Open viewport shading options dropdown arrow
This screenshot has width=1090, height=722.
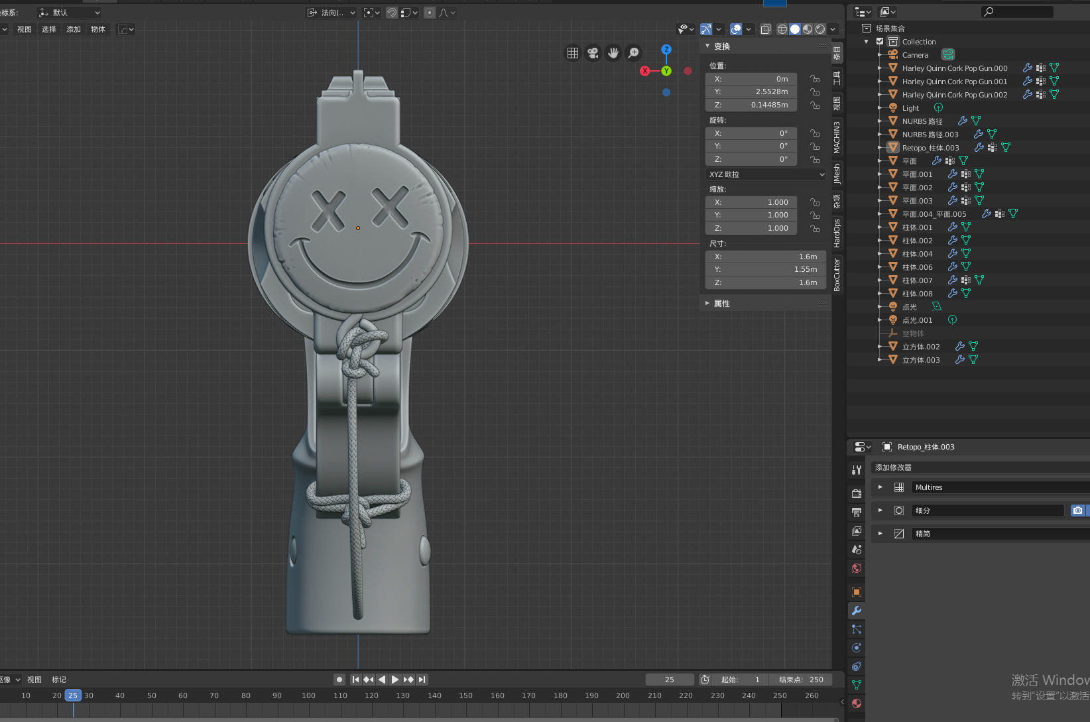(833, 29)
